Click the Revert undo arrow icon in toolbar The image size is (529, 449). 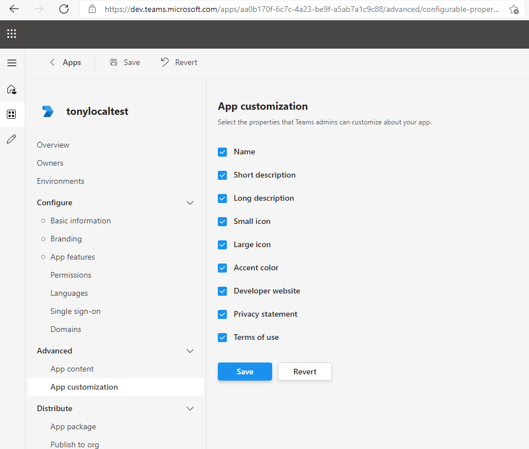[x=165, y=62]
